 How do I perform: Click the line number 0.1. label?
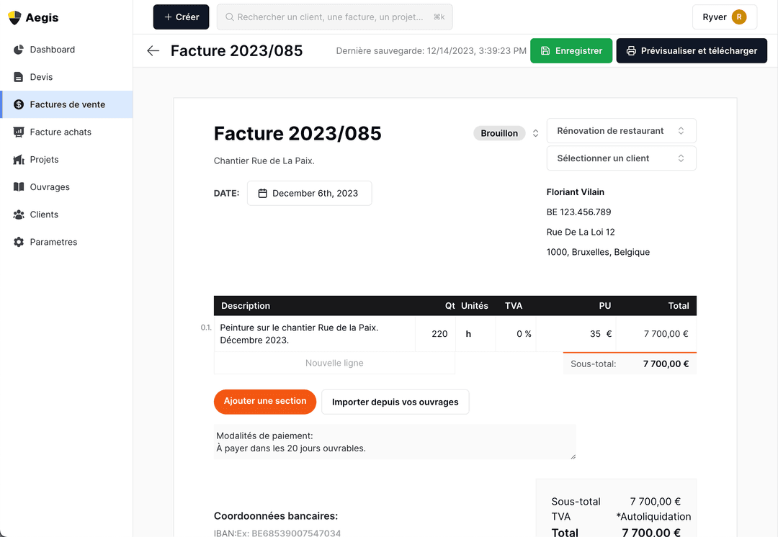206,328
